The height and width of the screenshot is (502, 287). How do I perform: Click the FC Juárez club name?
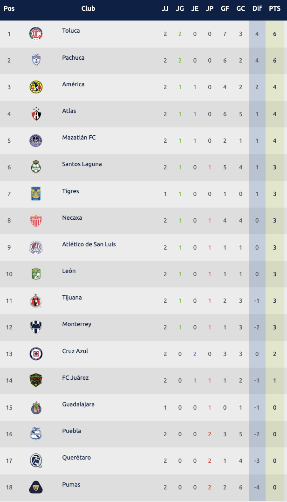pyautogui.click(x=75, y=378)
